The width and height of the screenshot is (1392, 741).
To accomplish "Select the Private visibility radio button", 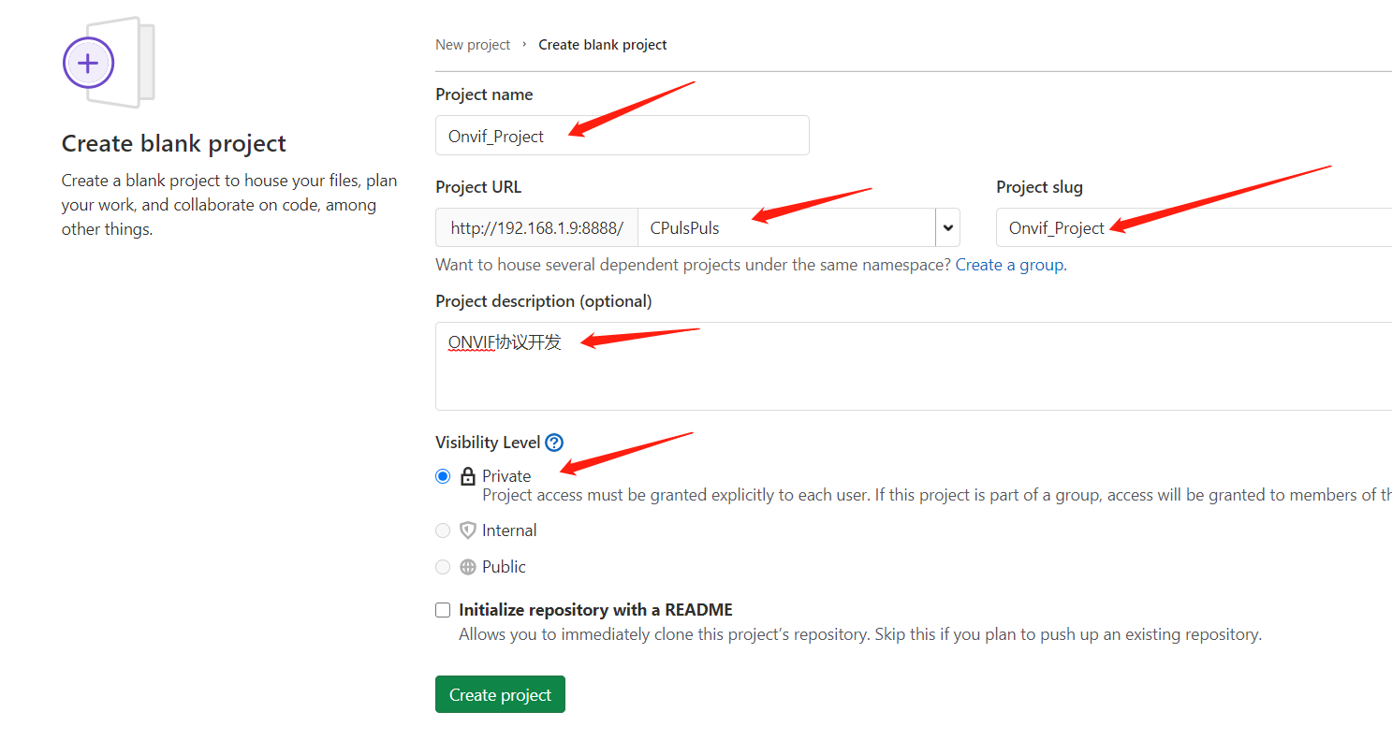I will point(443,476).
